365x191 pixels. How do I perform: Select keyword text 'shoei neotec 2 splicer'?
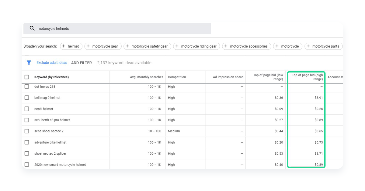click(x=50, y=153)
